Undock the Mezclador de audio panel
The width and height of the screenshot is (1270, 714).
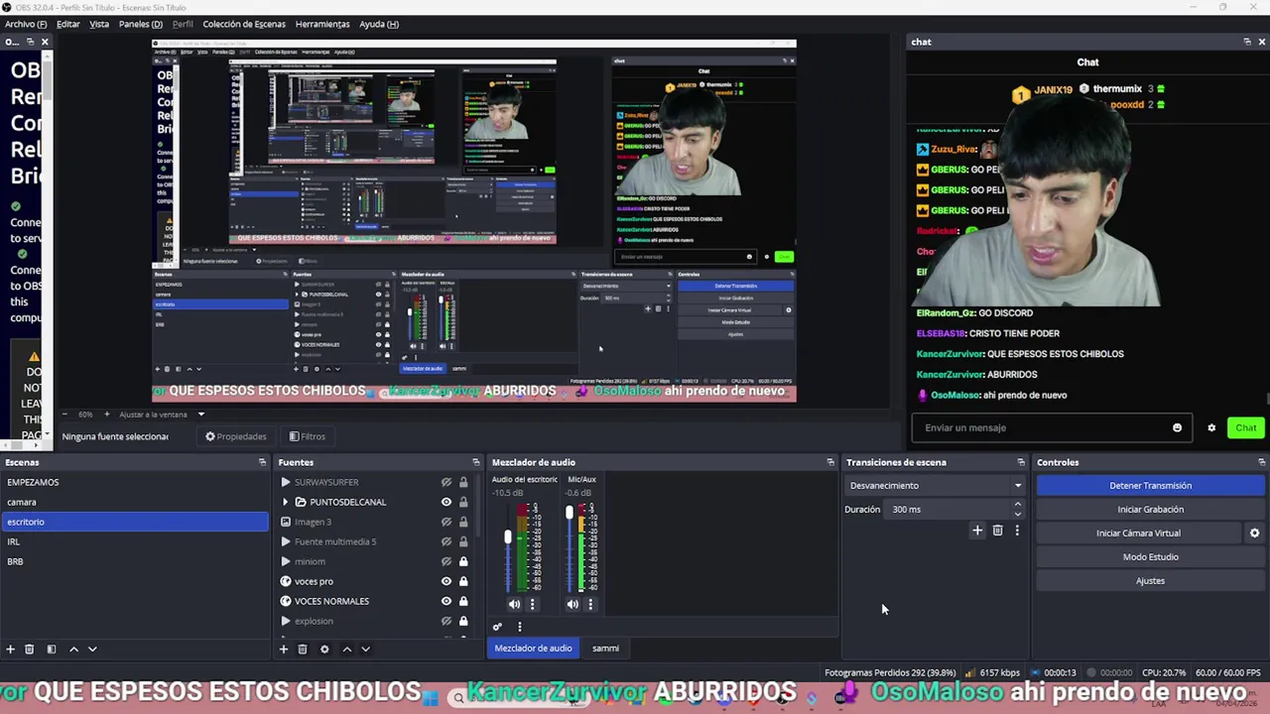[x=830, y=462]
